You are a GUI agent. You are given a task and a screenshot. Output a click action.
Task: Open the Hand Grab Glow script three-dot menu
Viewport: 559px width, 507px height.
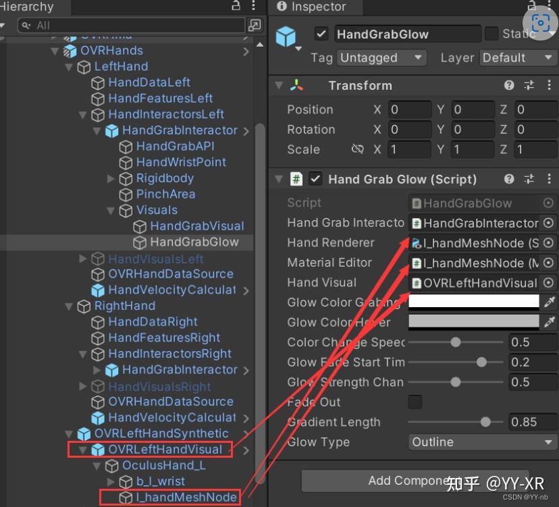point(549,179)
